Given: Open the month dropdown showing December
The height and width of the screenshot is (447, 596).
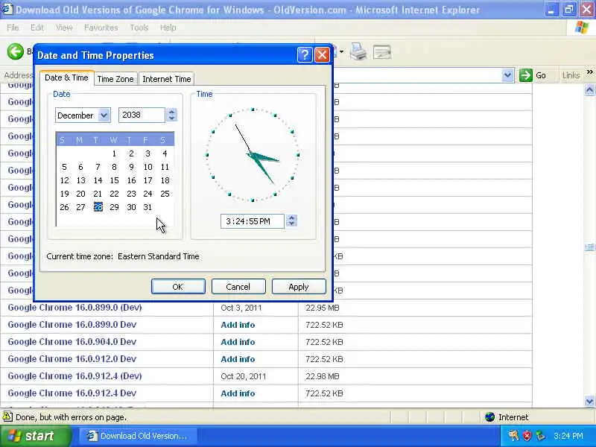Looking at the screenshot, I should click(x=104, y=115).
